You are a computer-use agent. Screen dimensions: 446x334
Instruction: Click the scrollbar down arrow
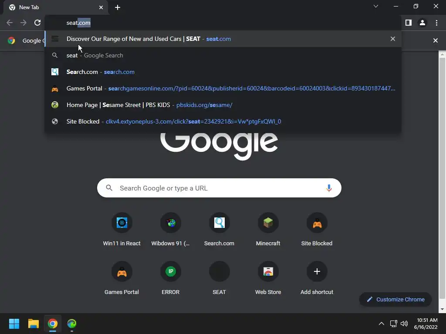click(x=442, y=309)
